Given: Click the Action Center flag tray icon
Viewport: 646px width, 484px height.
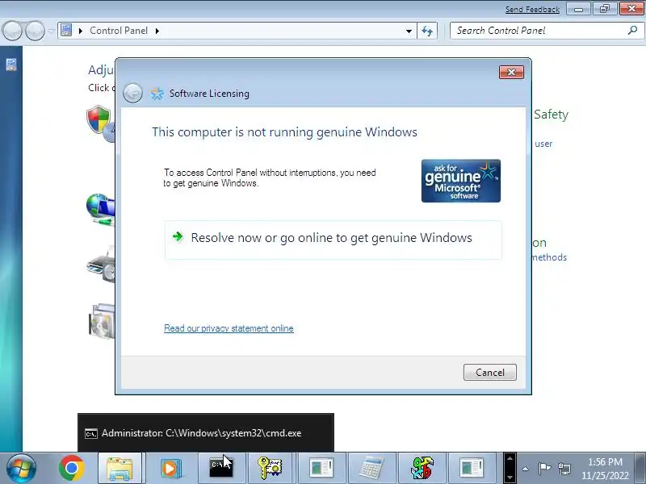Looking at the screenshot, I should (x=544, y=468).
